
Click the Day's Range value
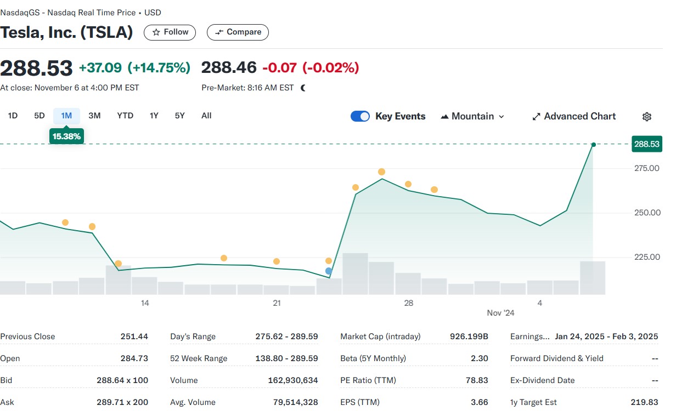click(287, 336)
